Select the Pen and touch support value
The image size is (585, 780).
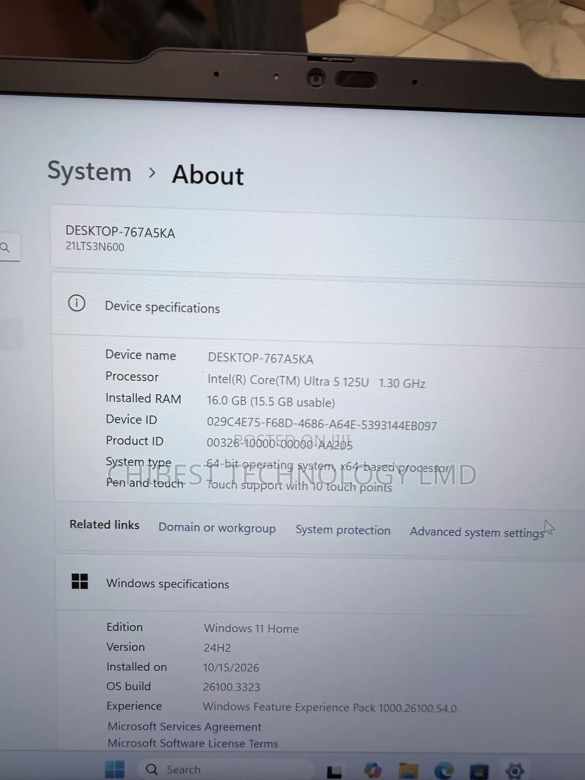coord(299,486)
